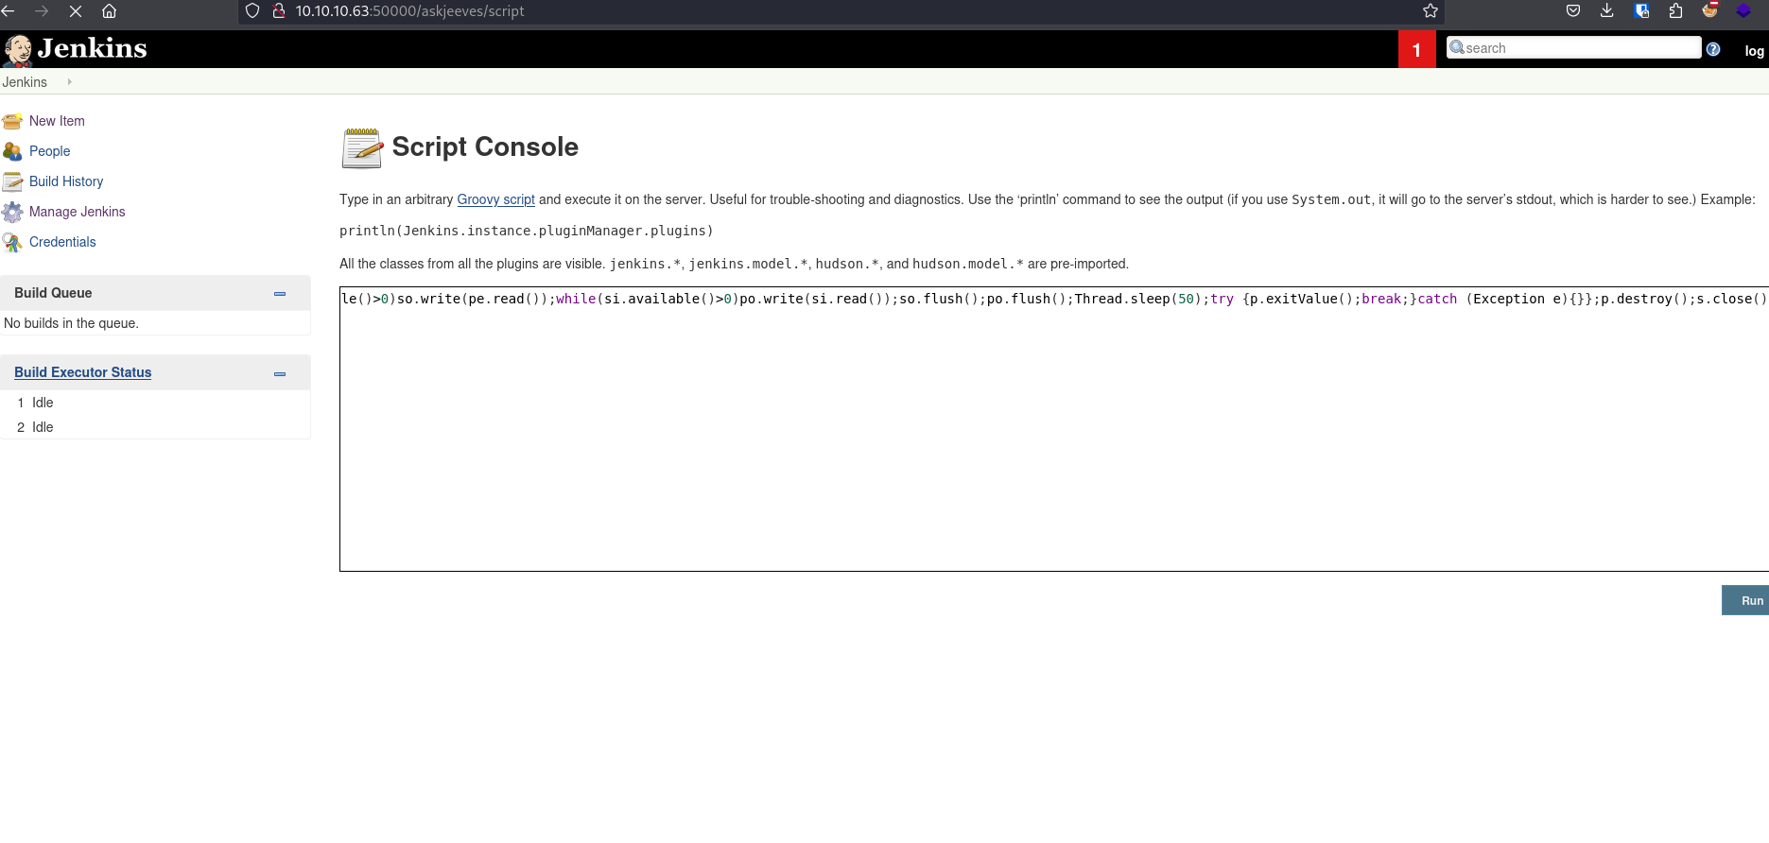
Task: Click the Credentials keys icon
Action: (x=12, y=242)
